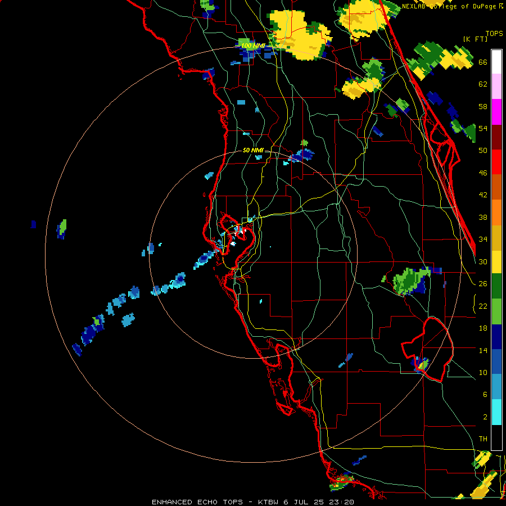Select the legend value 50

tap(483, 151)
